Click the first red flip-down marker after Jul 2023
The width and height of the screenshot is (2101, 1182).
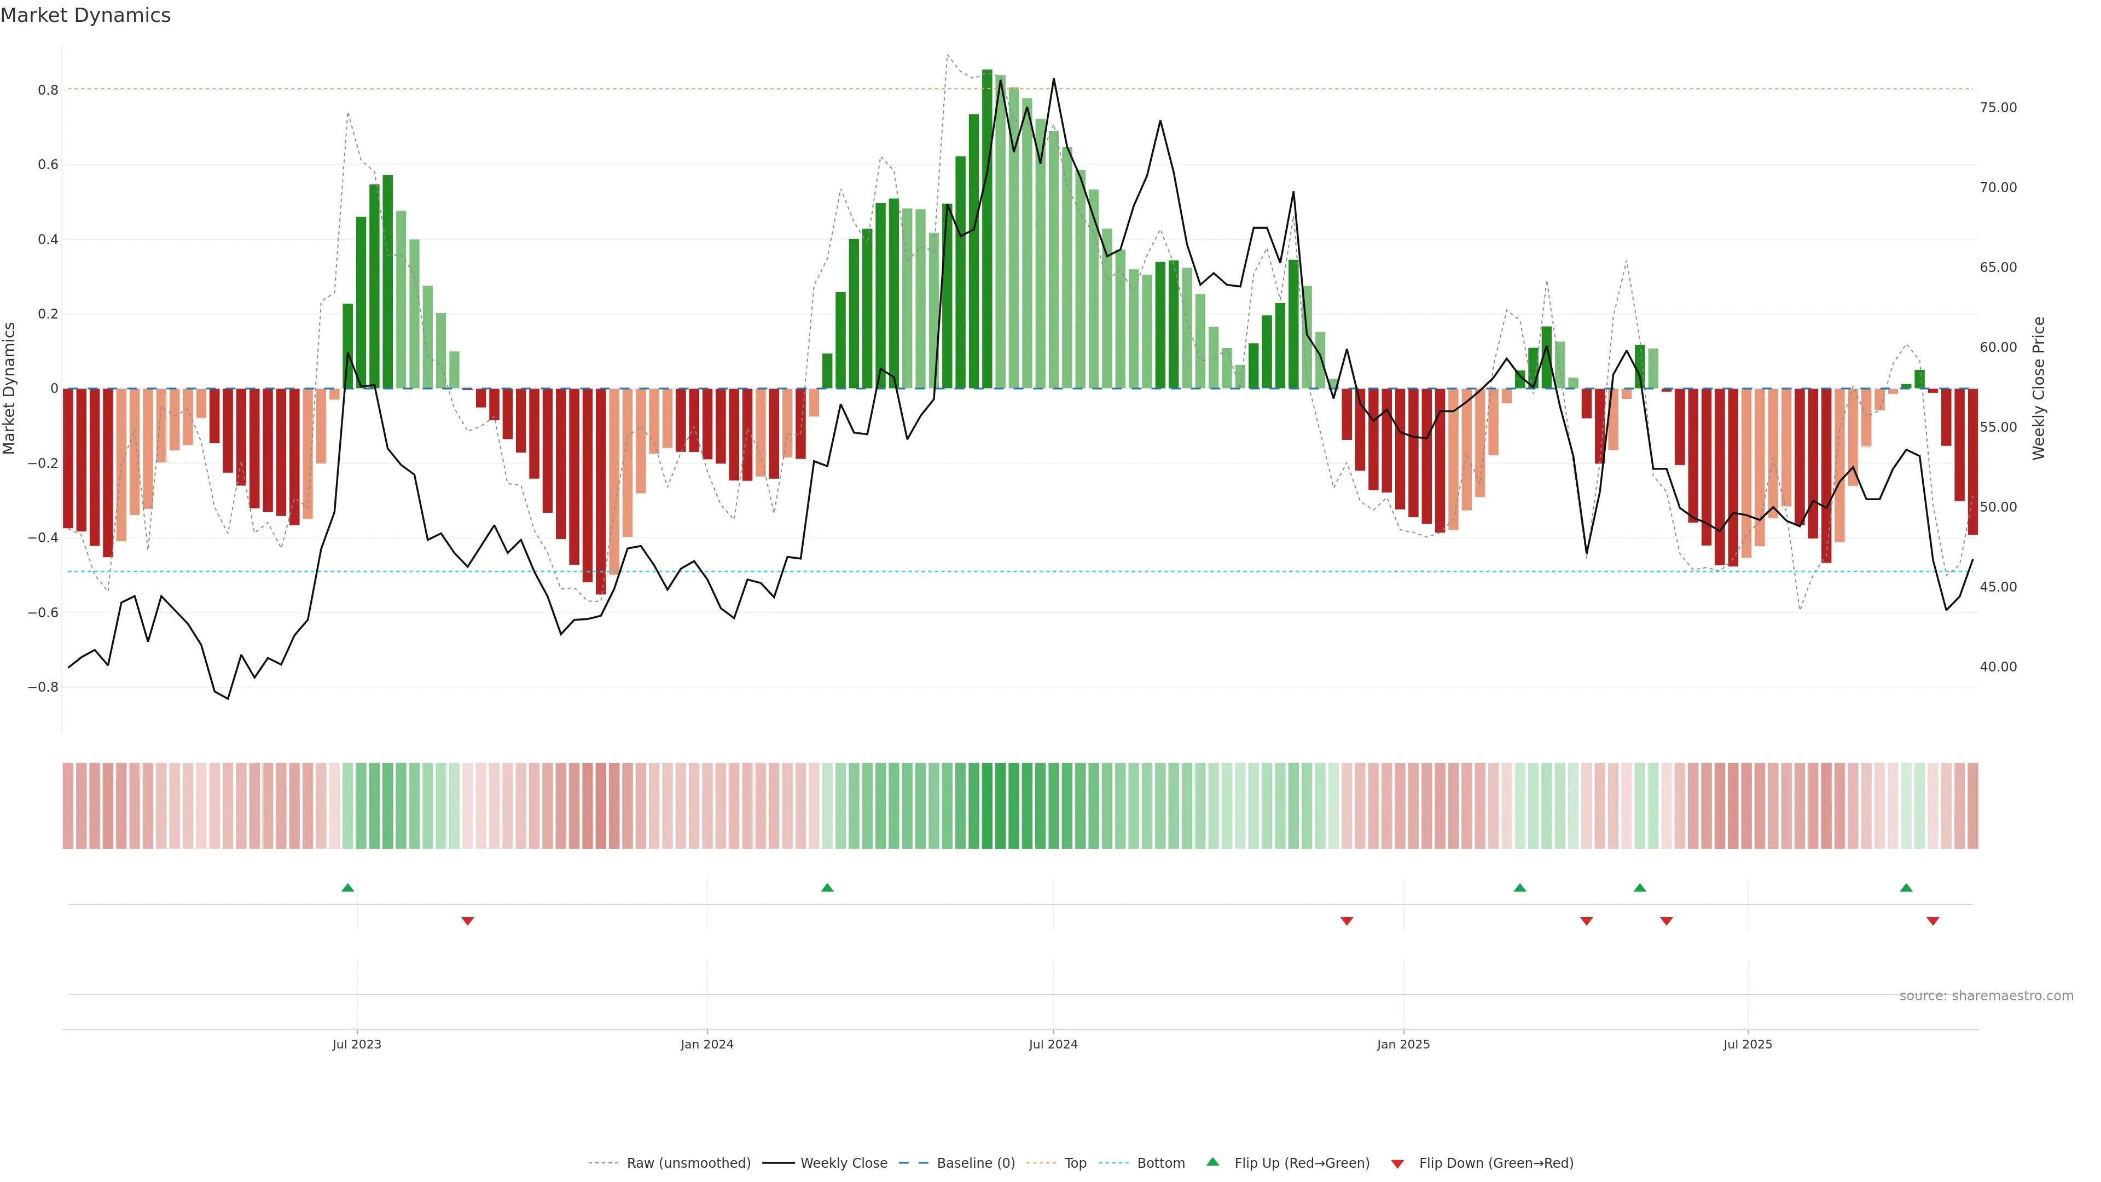coord(467,921)
